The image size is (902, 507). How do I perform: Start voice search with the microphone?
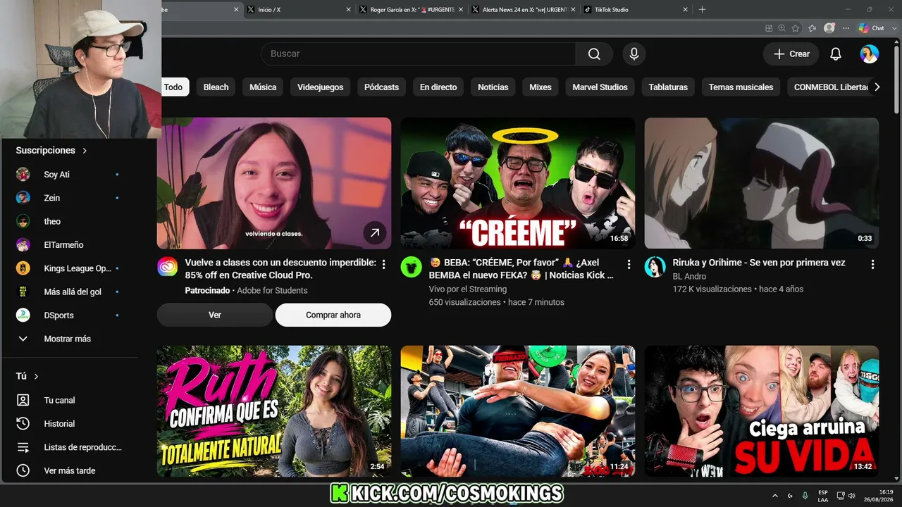(634, 54)
